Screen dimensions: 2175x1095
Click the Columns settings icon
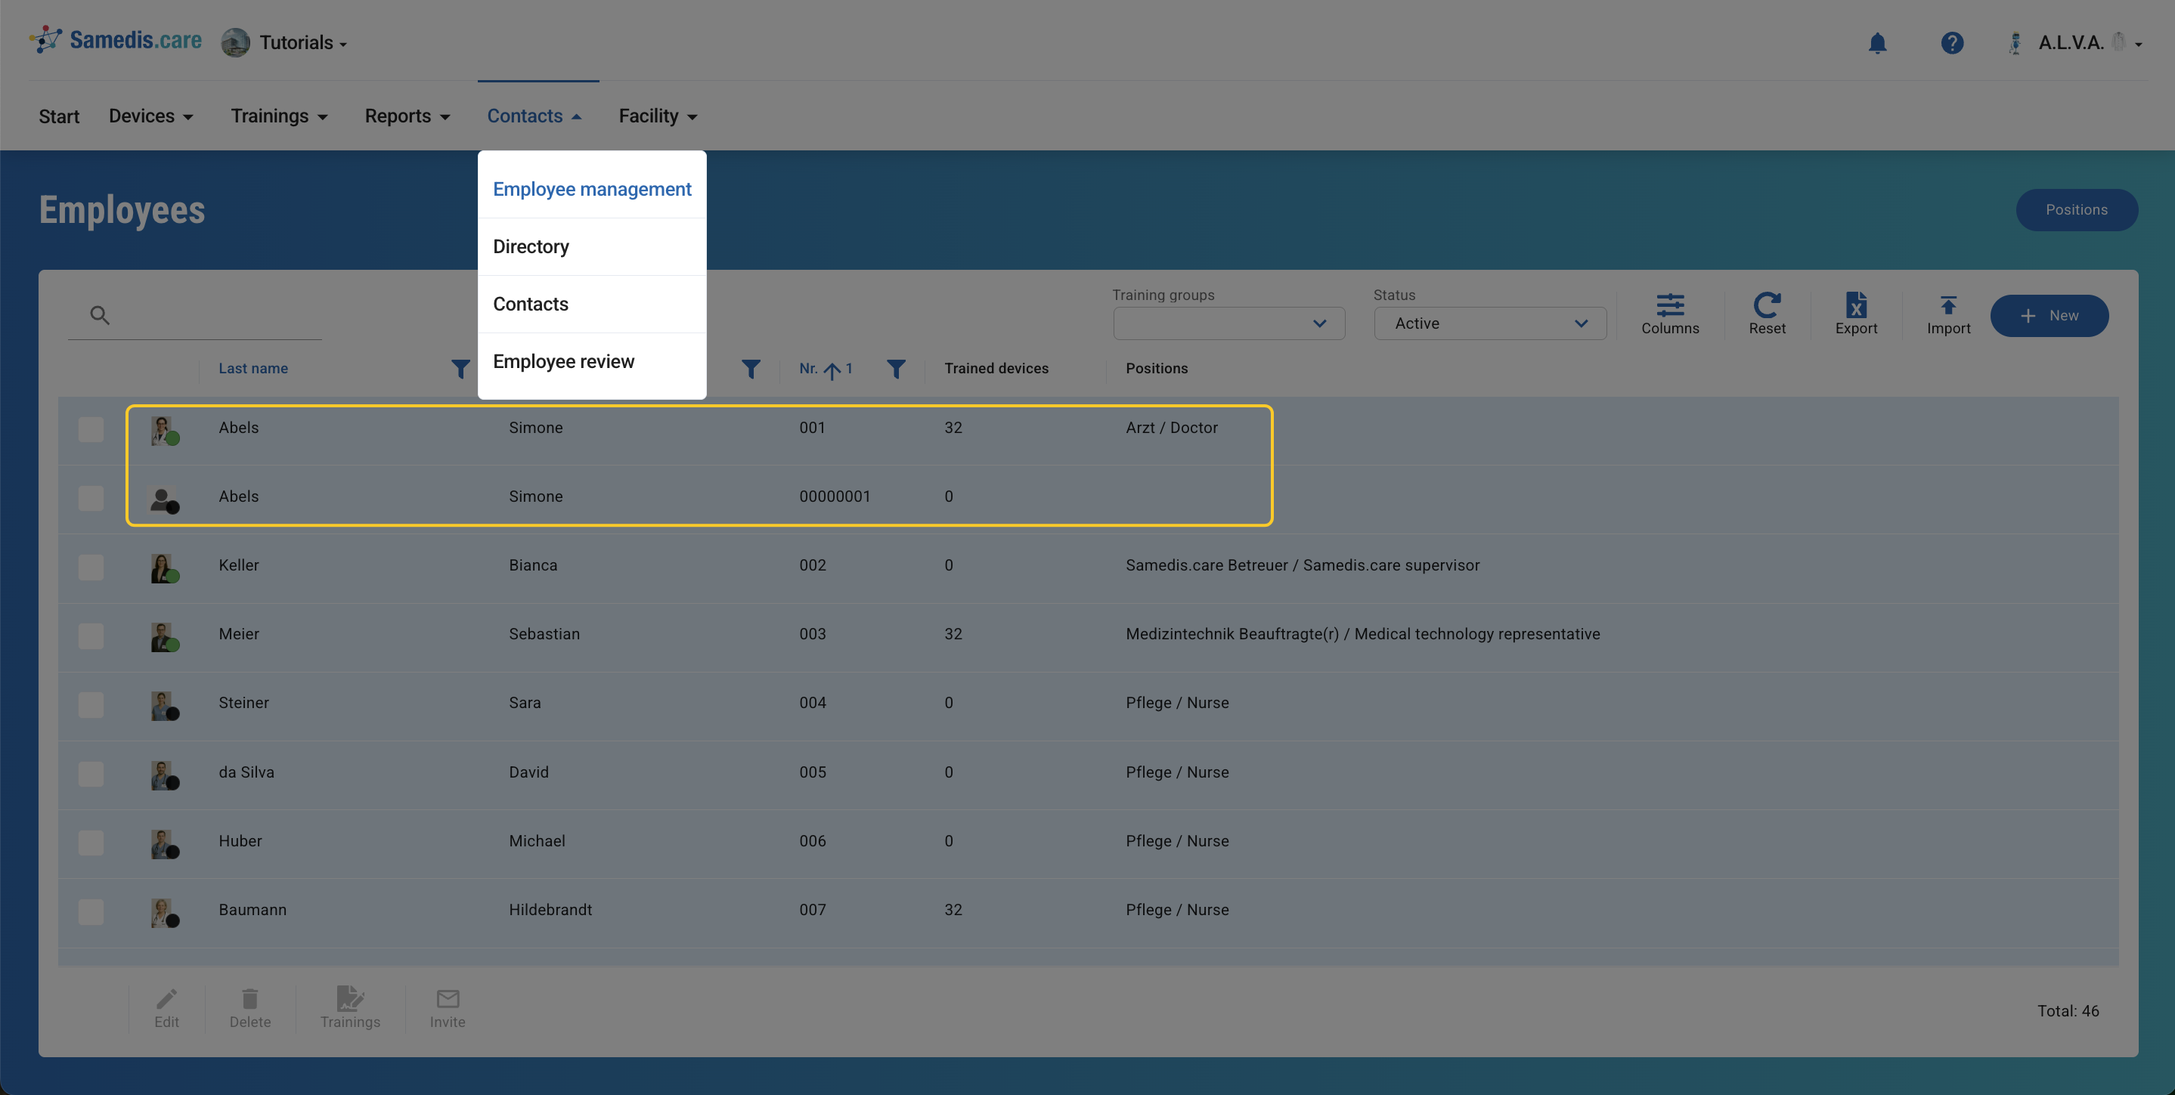(1669, 313)
